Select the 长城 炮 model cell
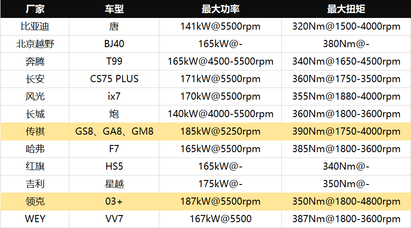411x228 pixels. coord(114,114)
